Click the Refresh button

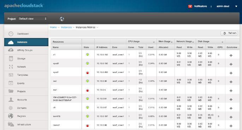pos(229,33)
